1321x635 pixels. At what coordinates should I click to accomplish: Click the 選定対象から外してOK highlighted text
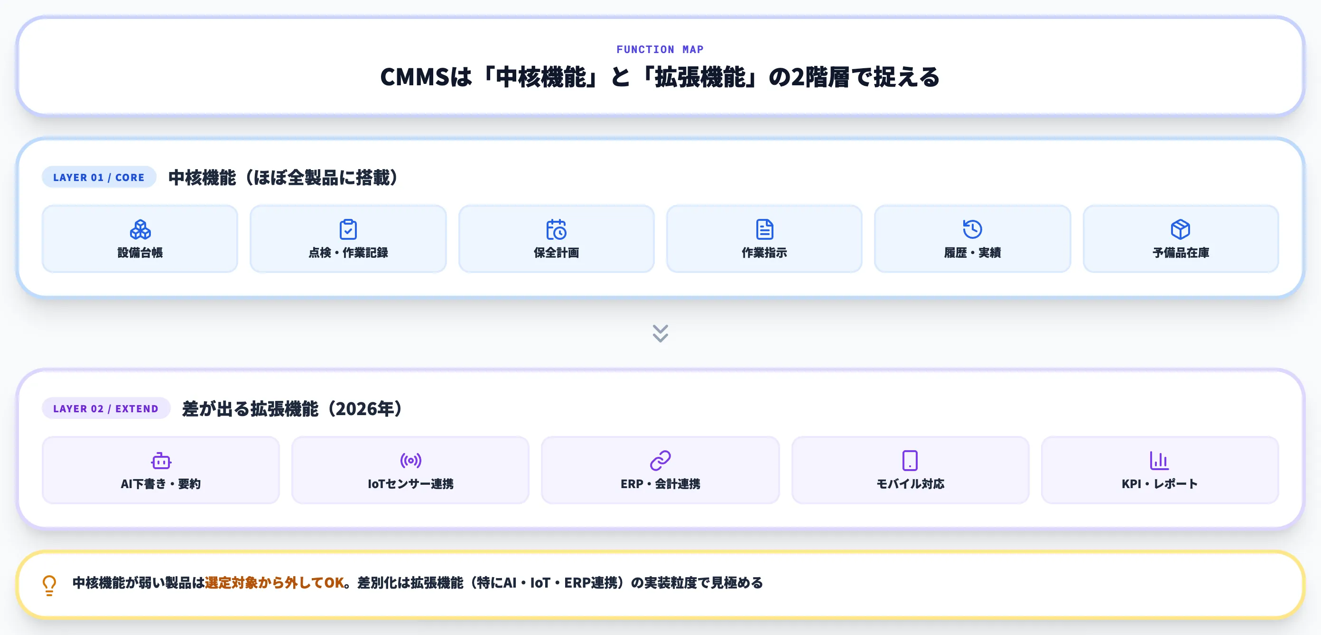tap(274, 583)
